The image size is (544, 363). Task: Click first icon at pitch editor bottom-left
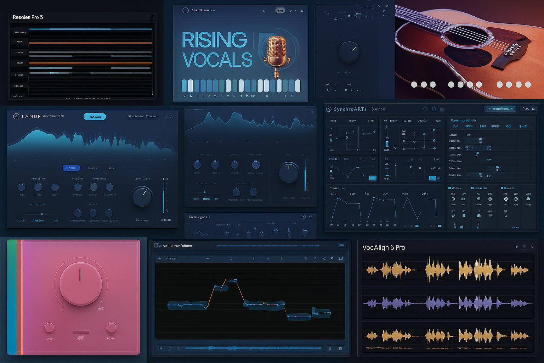coord(161,348)
